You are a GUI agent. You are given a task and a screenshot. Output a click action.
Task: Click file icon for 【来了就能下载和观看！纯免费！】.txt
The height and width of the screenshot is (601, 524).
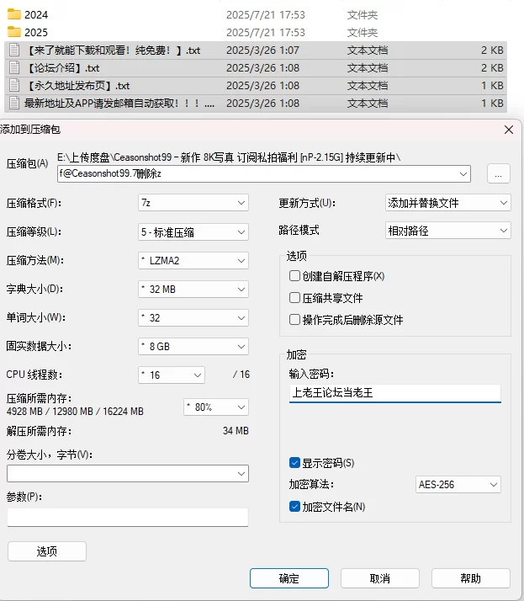[14, 51]
